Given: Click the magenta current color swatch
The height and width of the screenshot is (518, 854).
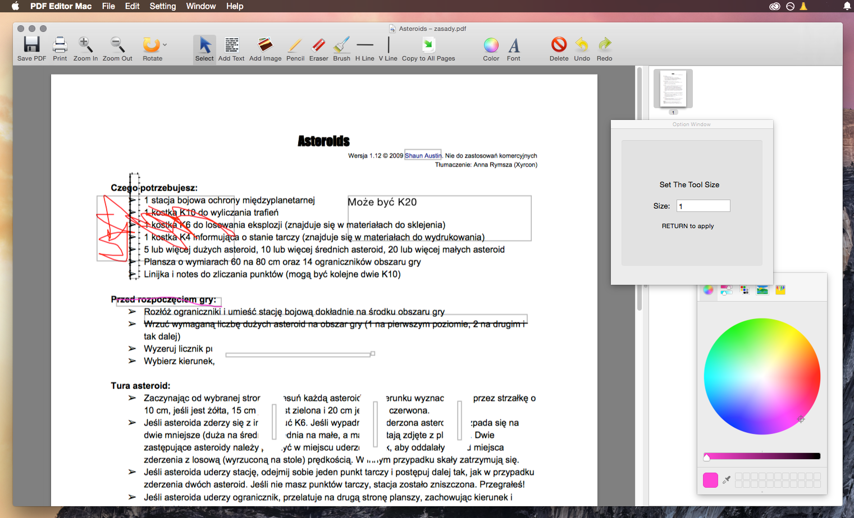Looking at the screenshot, I should point(710,480).
